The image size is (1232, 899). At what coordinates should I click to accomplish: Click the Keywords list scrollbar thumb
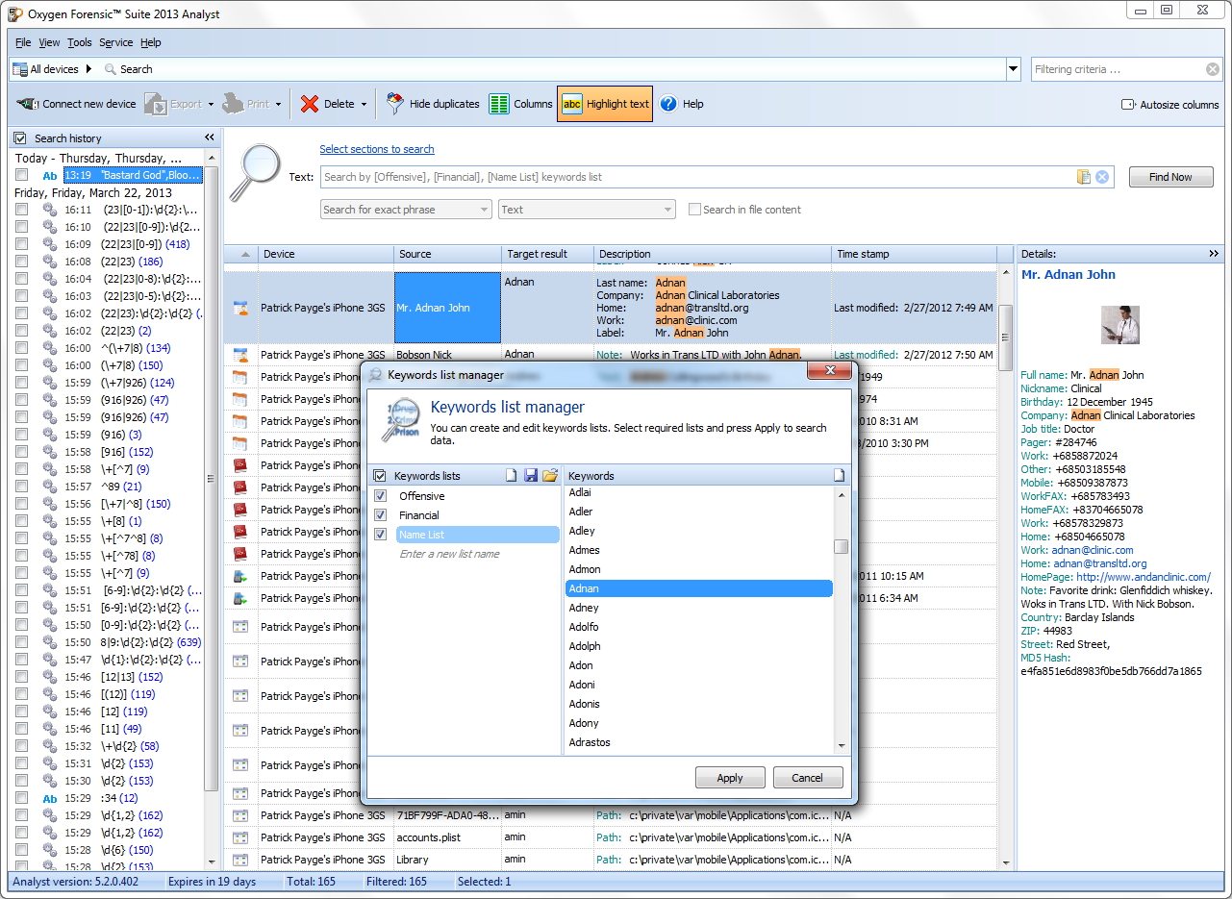(x=841, y=546)
